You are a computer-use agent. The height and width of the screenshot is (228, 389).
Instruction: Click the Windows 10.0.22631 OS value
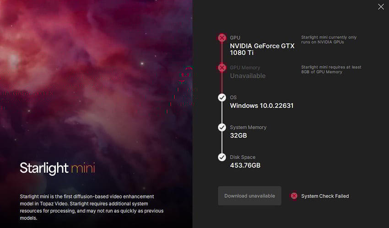tap(261, 106)
